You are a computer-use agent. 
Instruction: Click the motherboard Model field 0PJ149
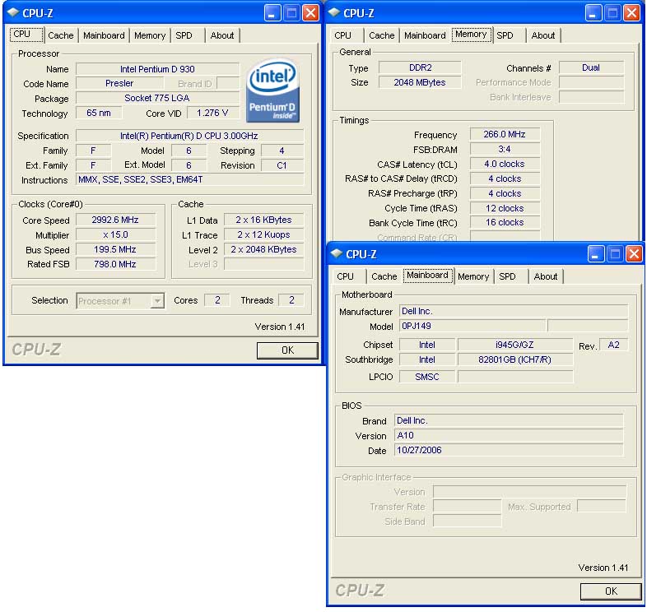click(x=472, y=326)
